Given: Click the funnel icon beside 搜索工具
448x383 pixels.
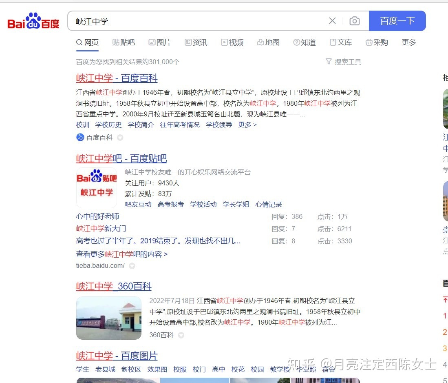Looking at the screenshot, I should pyautogui.click(x=329, y=62).
